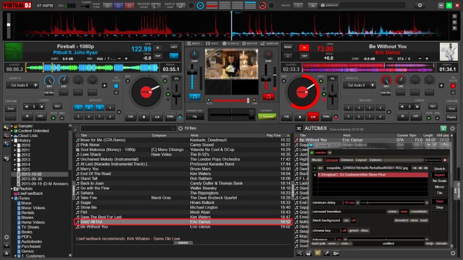This screenshot has height=260, width=463.
Task: Click the right deck TAP tempo button
Action: (x=304, y=55)
